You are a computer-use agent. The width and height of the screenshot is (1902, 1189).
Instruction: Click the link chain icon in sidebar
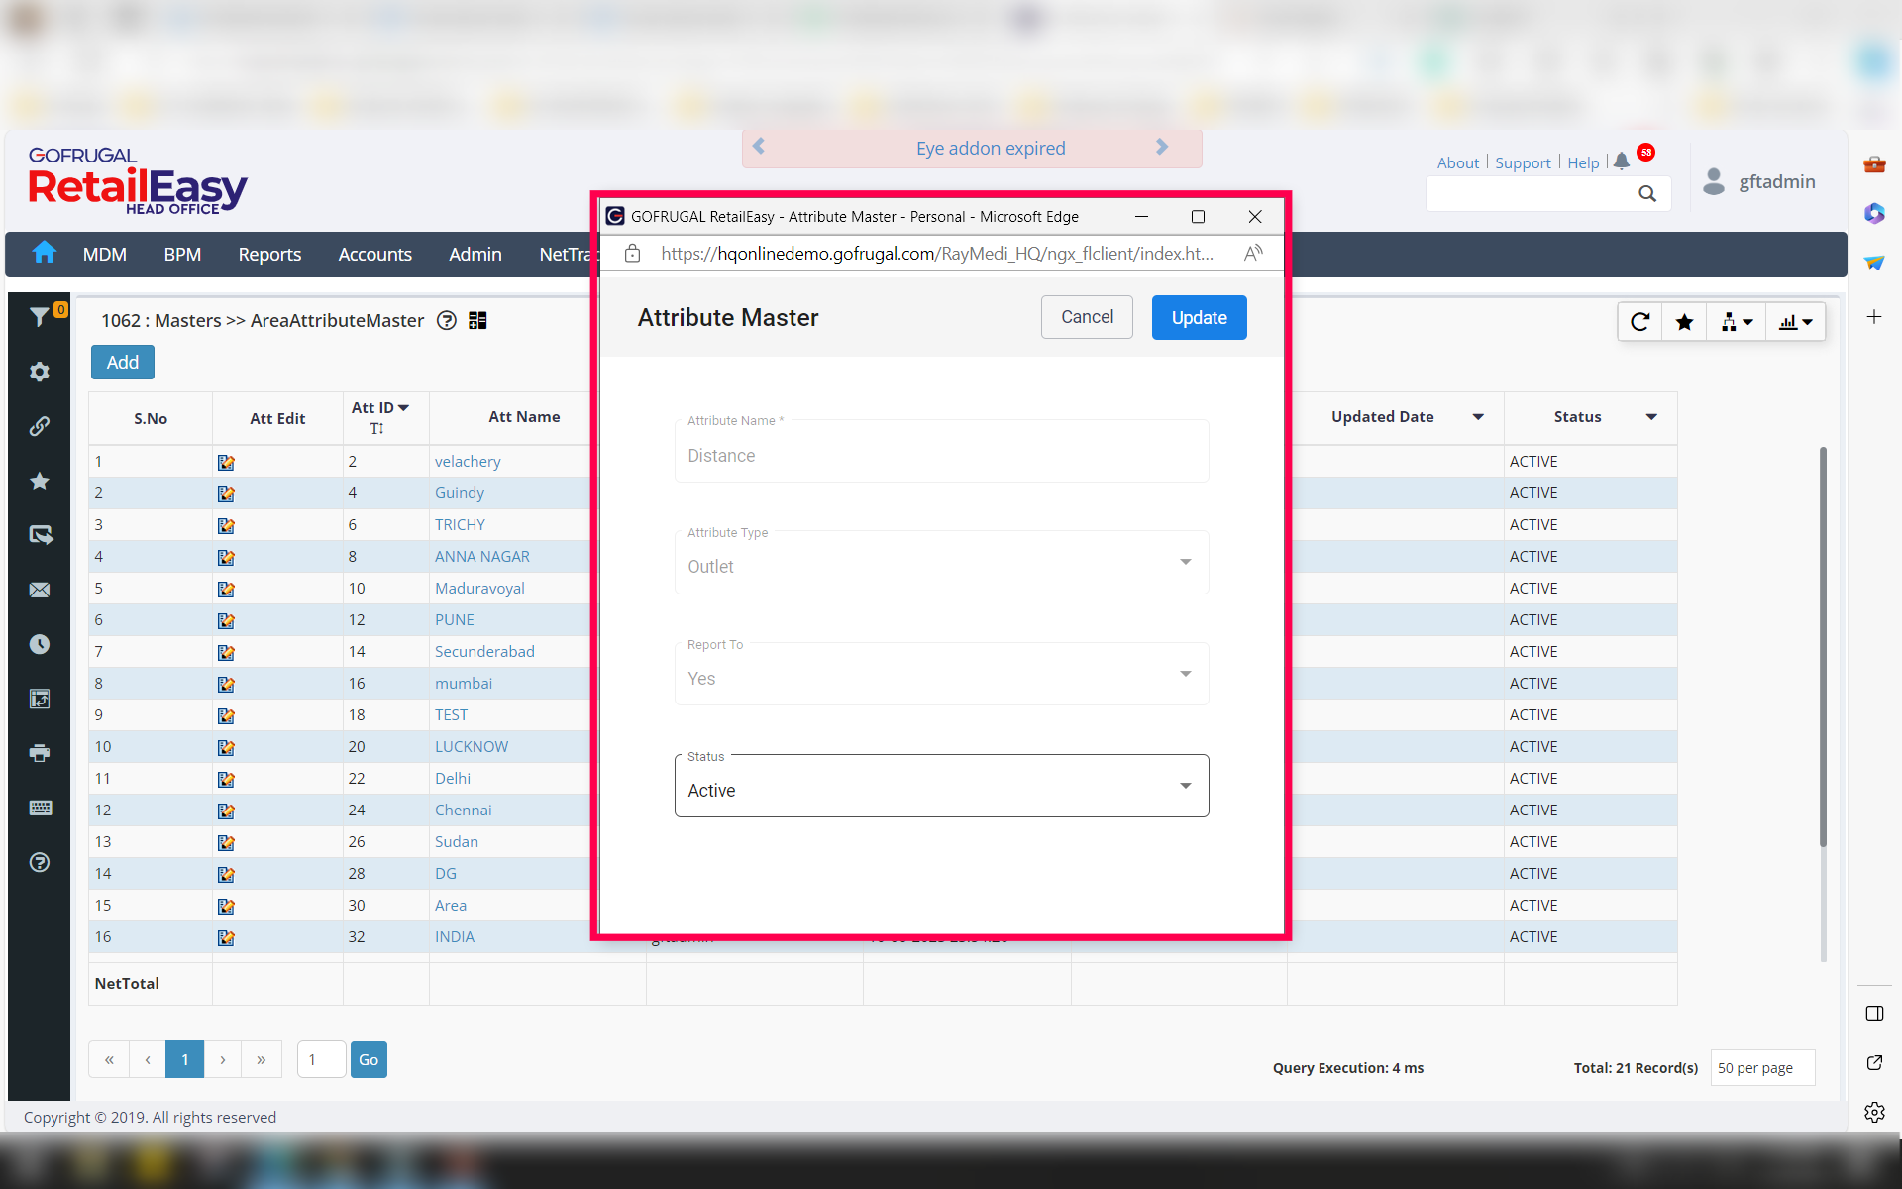pyautogui.click(x=40, y=426)
